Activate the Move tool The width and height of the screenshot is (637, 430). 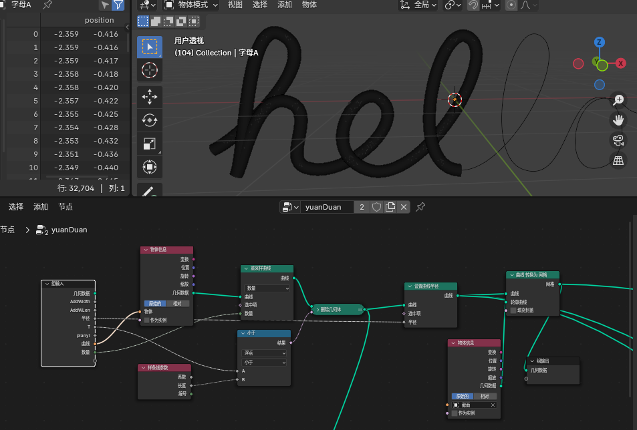(x=149, y=97)
